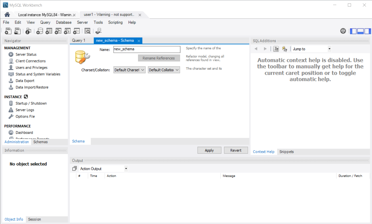The height and width of the screenshot is (224, 372).
Task: Create a new stored procedure icon
Action: (67, 31)
